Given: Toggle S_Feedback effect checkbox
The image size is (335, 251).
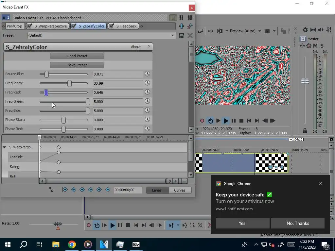Looking at the screenshot, I should (x=111, y=26).
